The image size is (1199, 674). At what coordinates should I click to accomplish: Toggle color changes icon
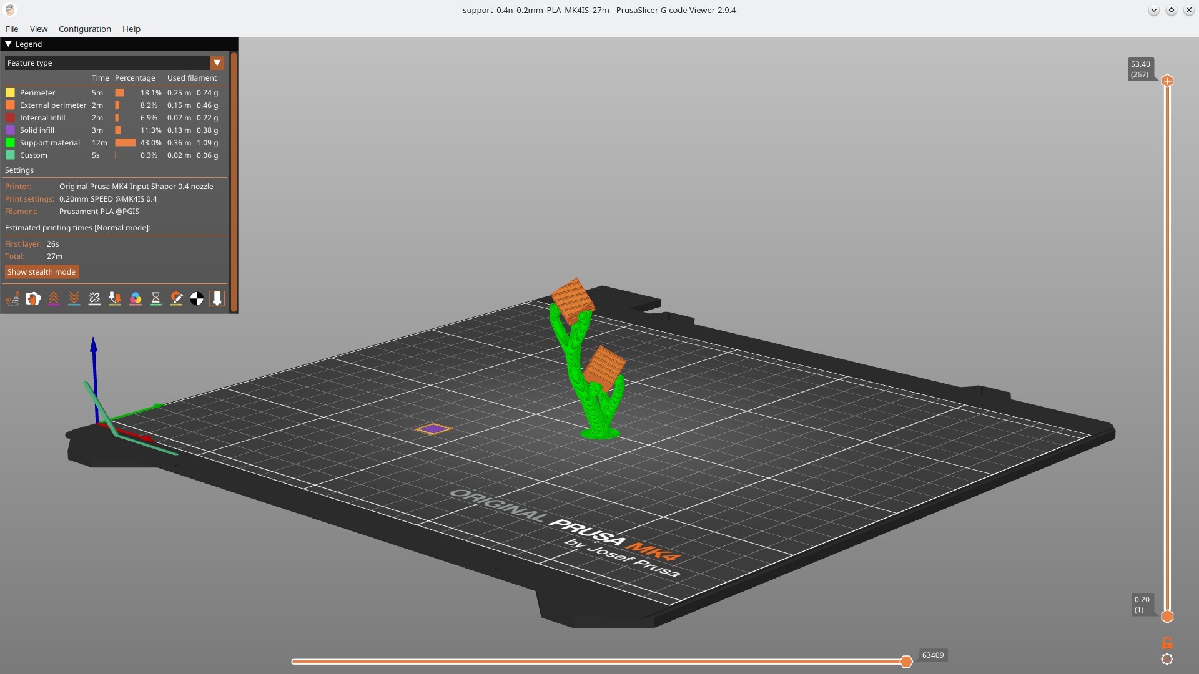136,299
